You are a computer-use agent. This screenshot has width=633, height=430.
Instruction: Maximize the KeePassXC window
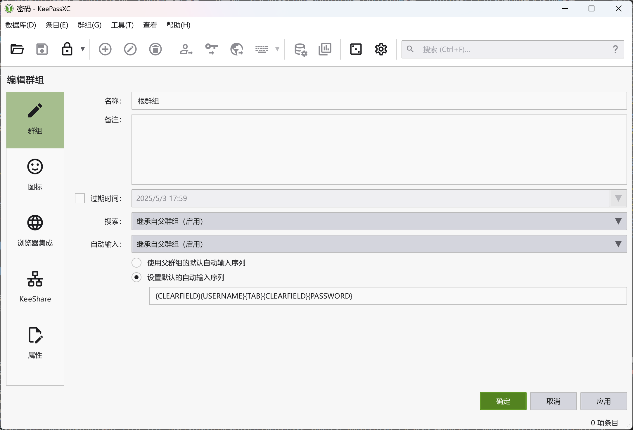click(592, 8)
